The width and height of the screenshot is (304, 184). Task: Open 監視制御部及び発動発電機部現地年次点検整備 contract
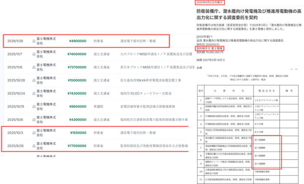click(x=154, y=146)
